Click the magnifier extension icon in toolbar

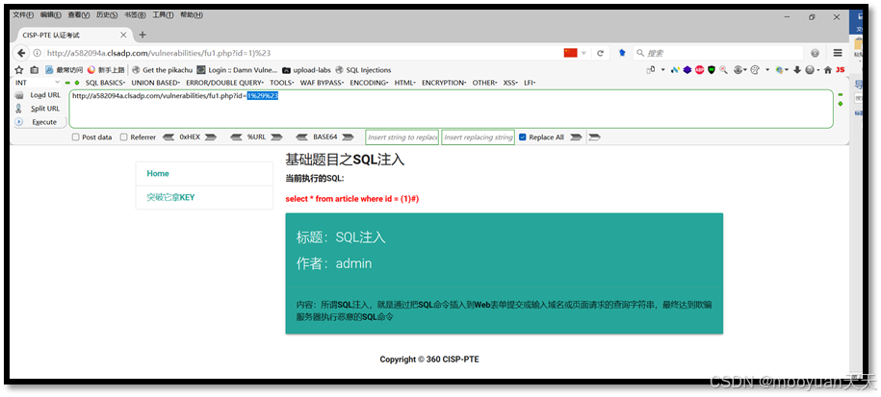click(x=724, y=70)
